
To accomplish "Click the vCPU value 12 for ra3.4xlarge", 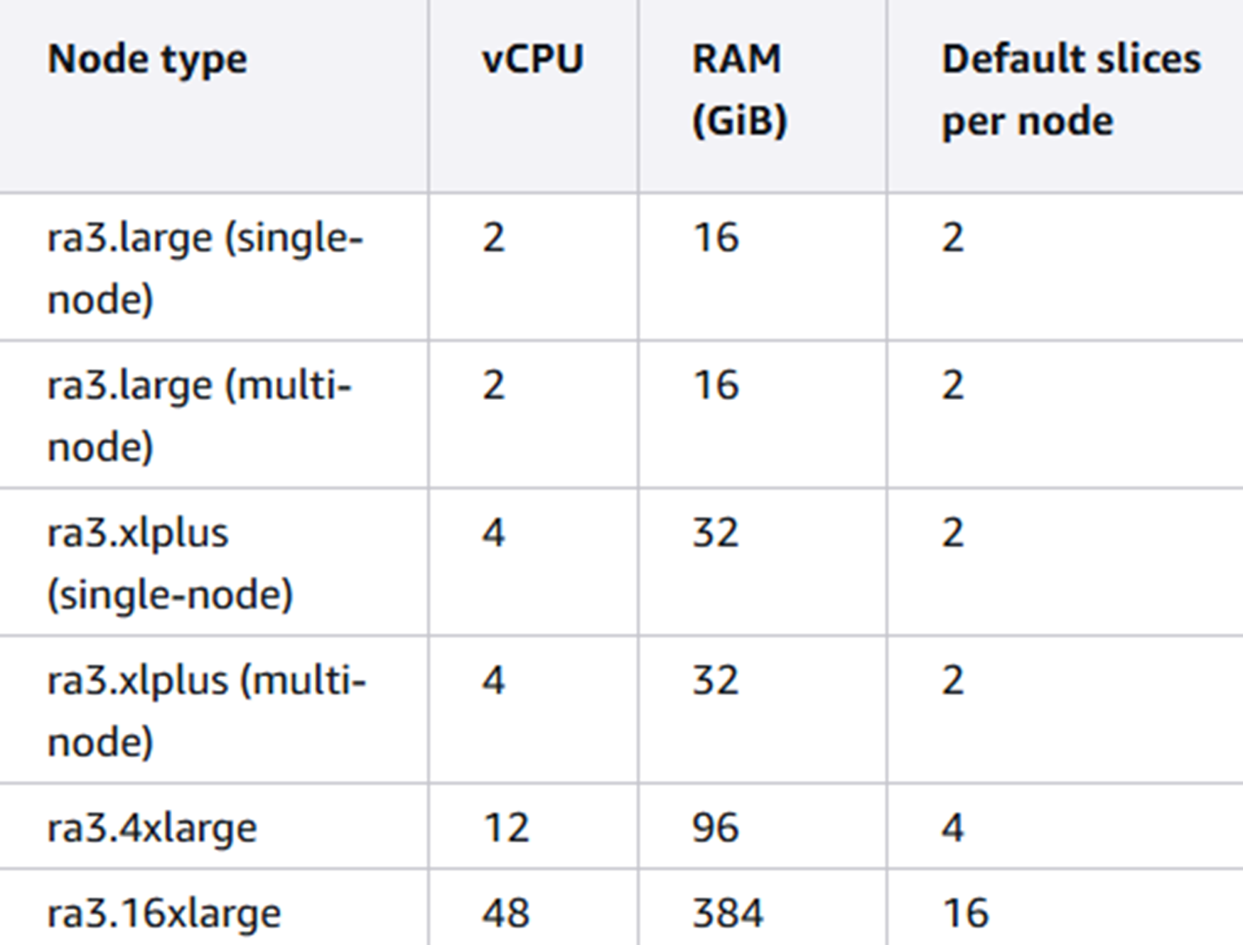I will click(x=506, y=828).
